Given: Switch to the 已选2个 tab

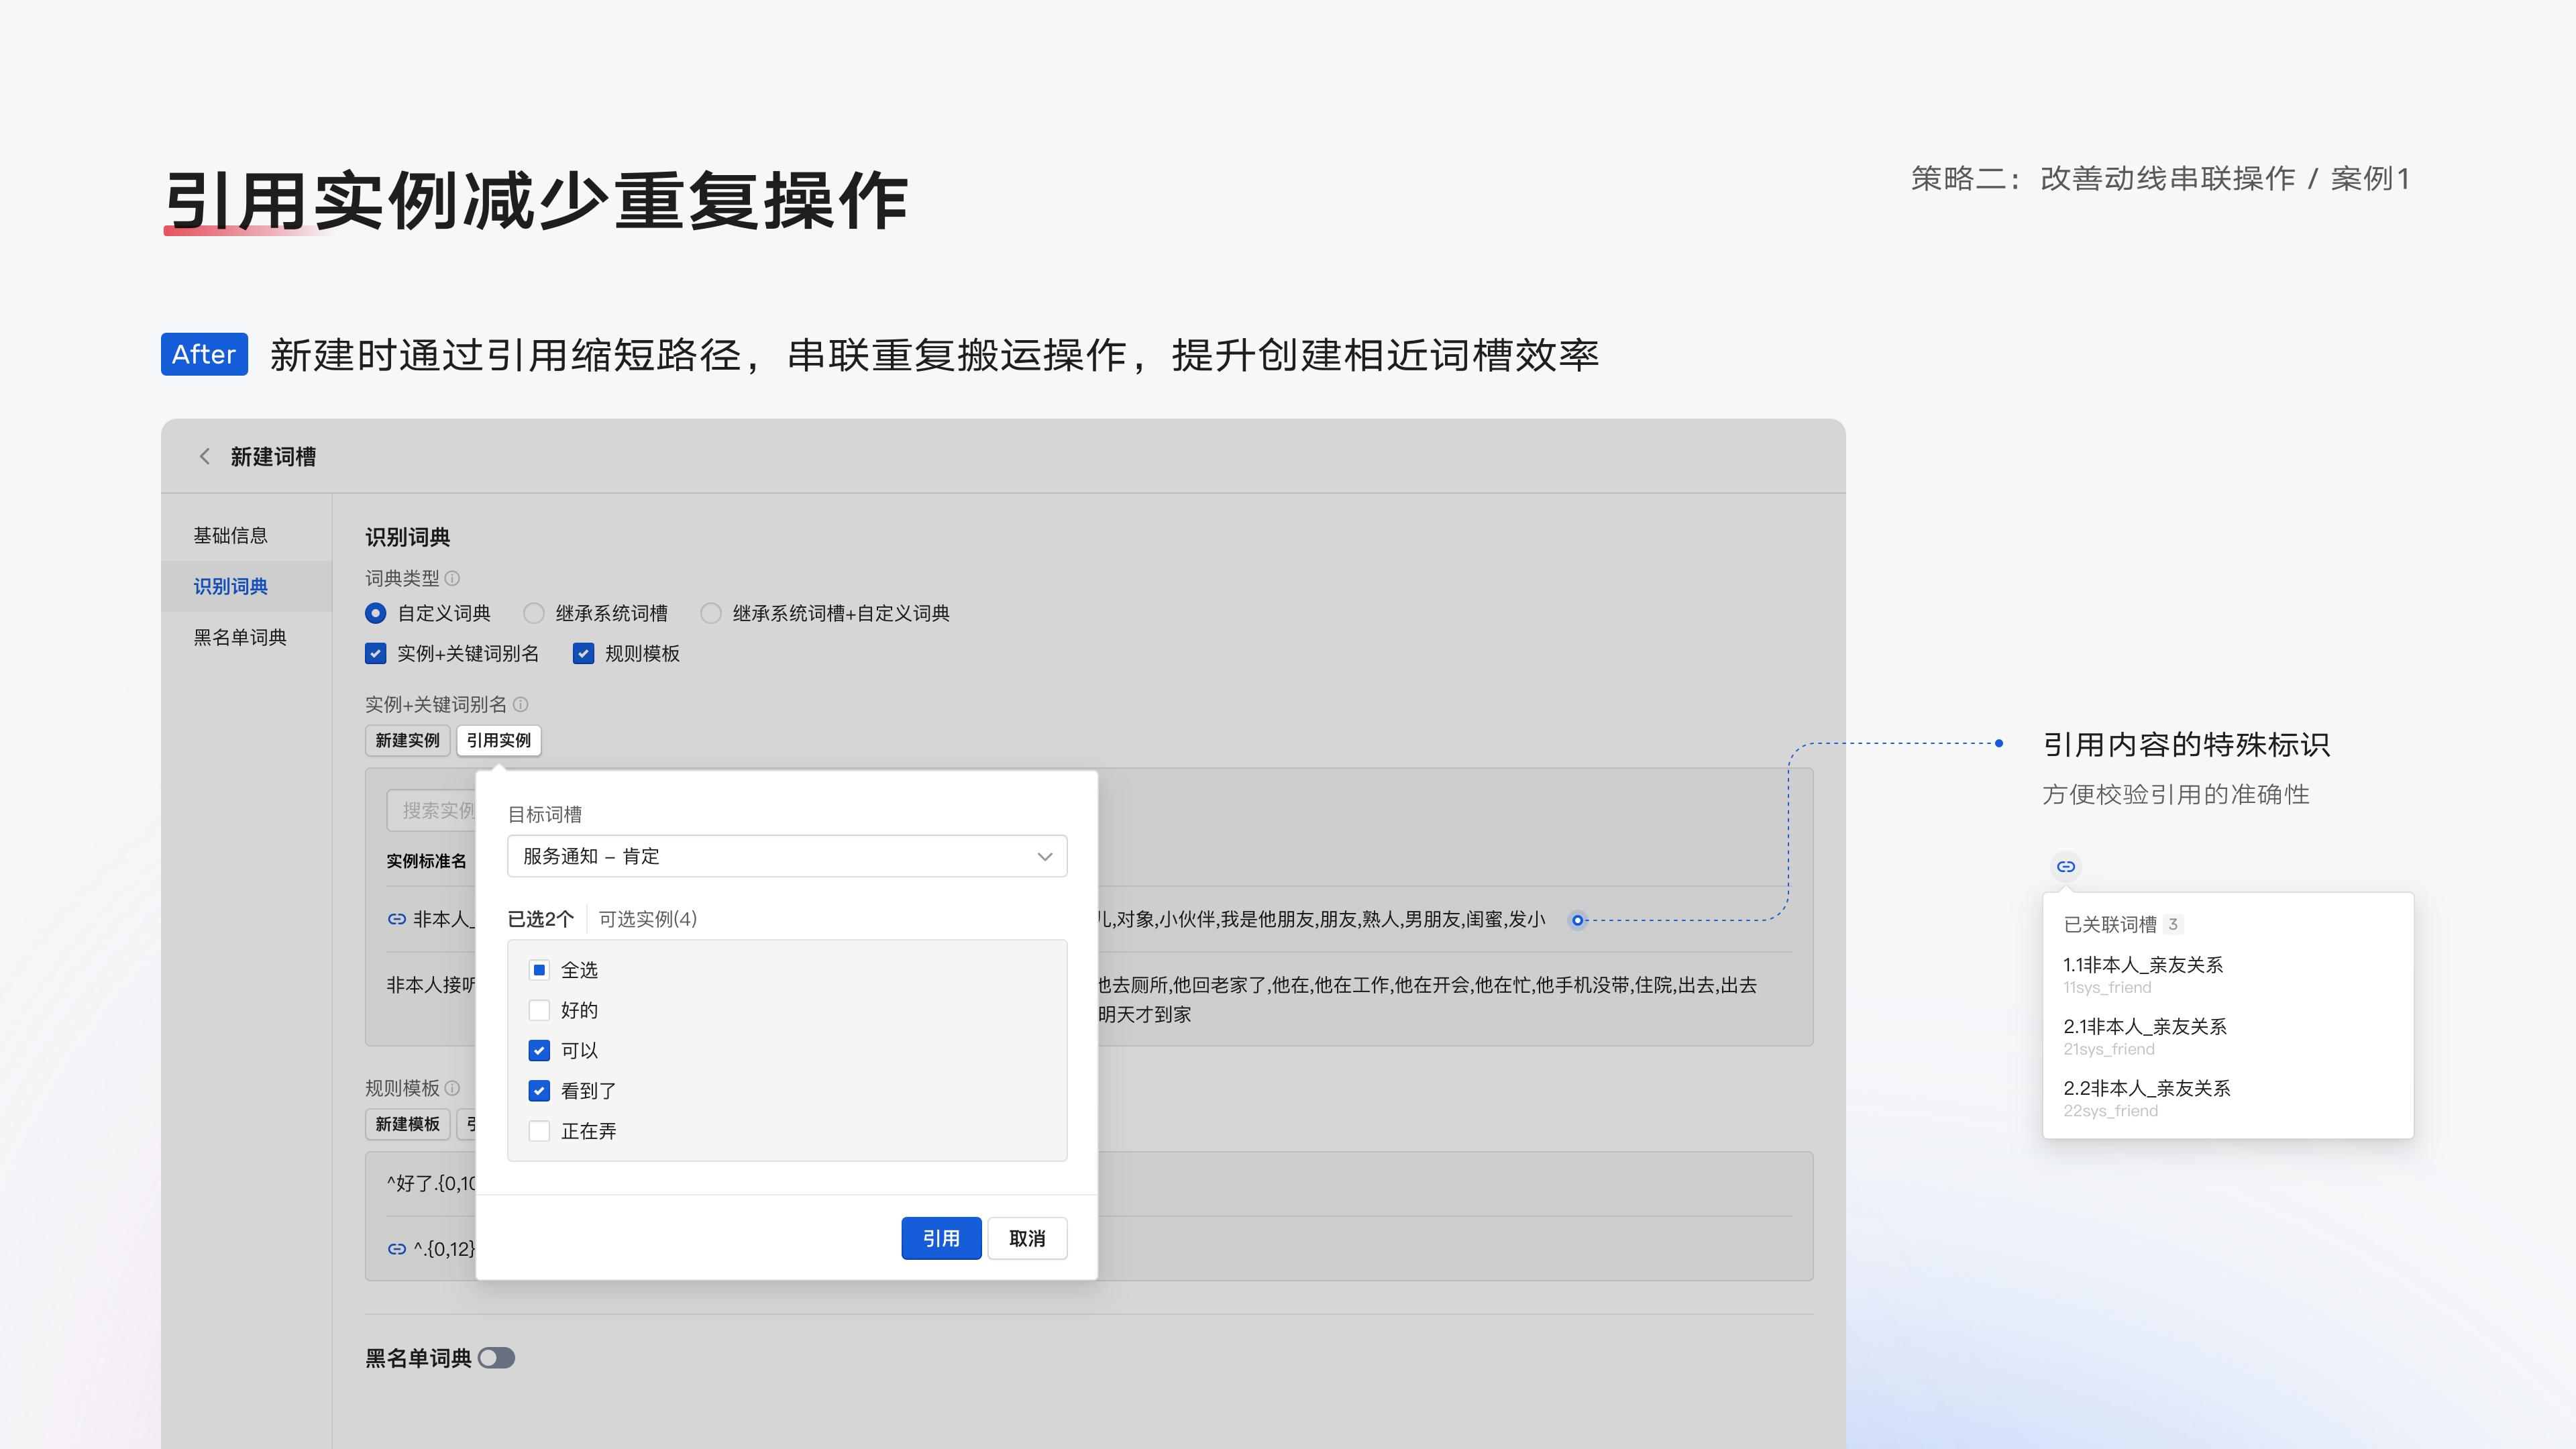Looking at the screenshot, I should pos(541,918).
